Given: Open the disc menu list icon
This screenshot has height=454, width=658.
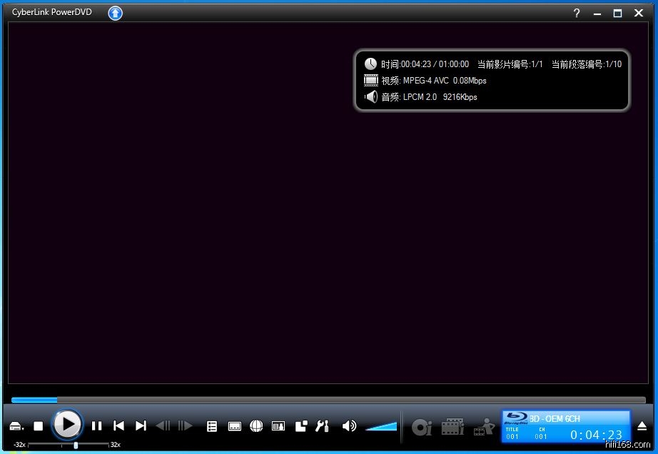Looking at the screenshot, I should coord(212,426).
